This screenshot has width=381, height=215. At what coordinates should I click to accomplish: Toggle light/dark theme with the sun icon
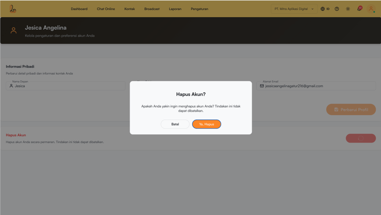(x=348, y=9)
